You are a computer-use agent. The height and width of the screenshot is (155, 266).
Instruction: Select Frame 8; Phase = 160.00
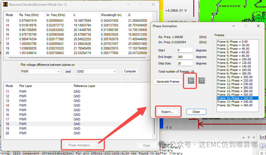pyautogui.click(x=237, y=70)
